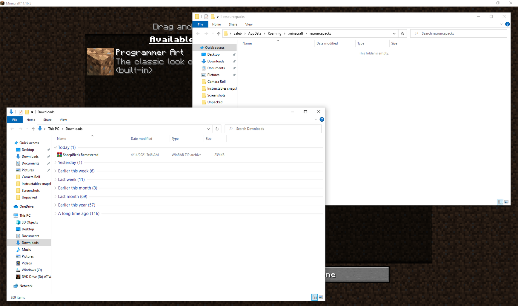Click the refresh icon in the resourcepacks address bar

click(402, 33)
